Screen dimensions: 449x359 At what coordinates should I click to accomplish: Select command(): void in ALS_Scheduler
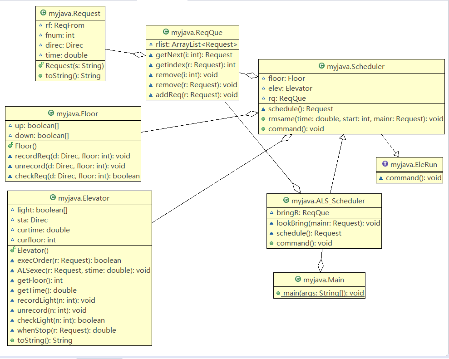304,243
